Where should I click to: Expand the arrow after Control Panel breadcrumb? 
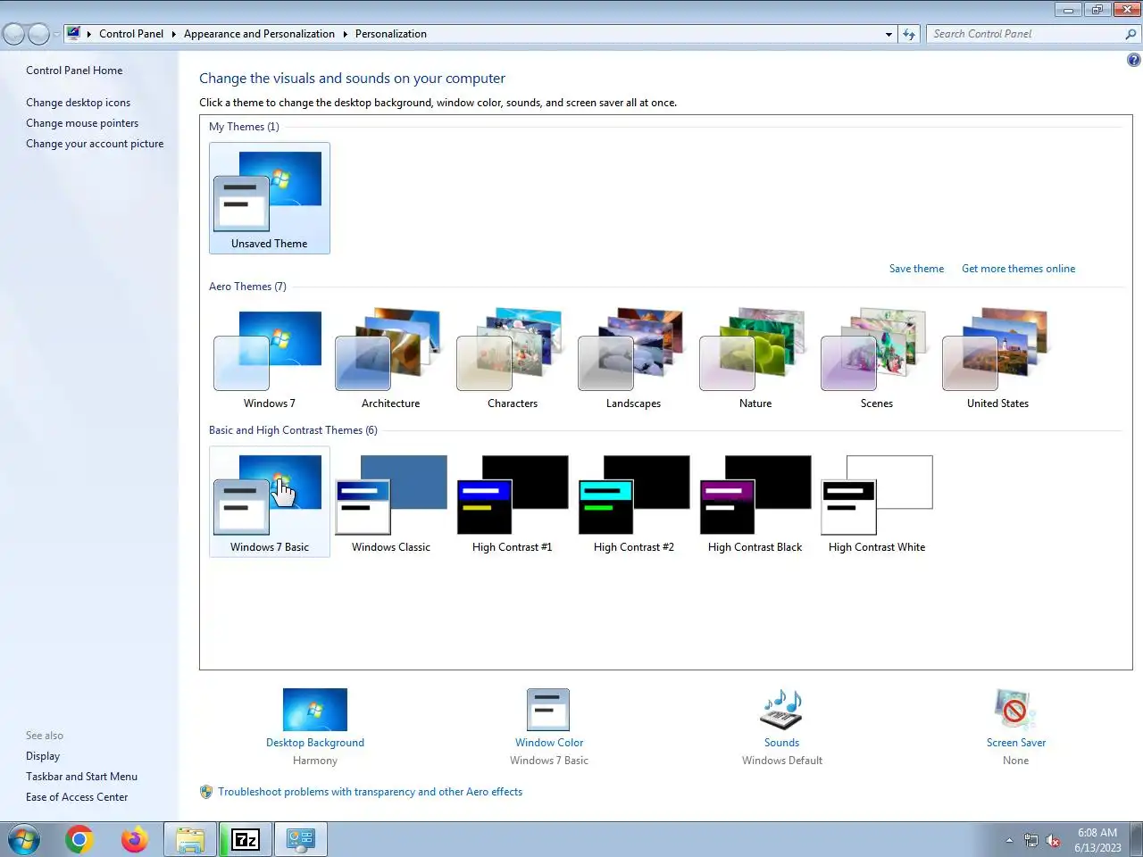pyautogui.click(x=173, y=34)
